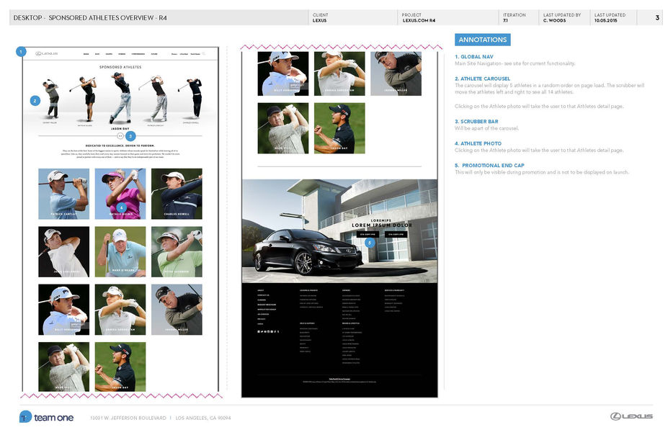The width and height of the screenshot is (668, 435).
Task: Click the search magnifier icon in the mockup nav
Action: pyautogui.click(x=204, y=54)
